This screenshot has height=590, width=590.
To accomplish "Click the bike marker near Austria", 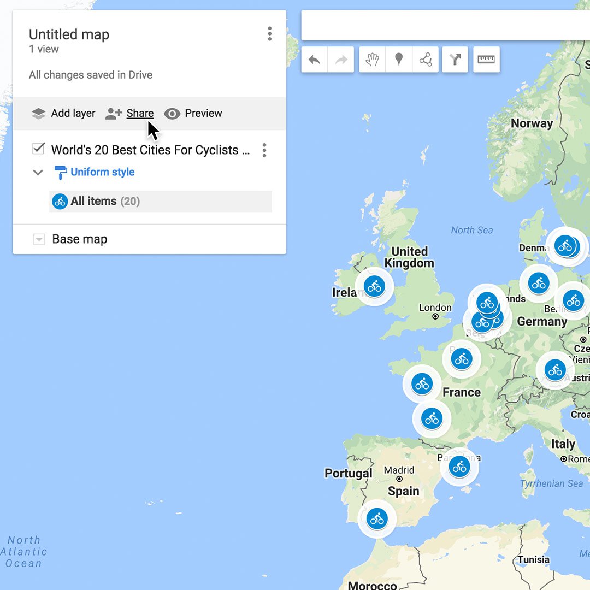I will [x=555, y=370].
